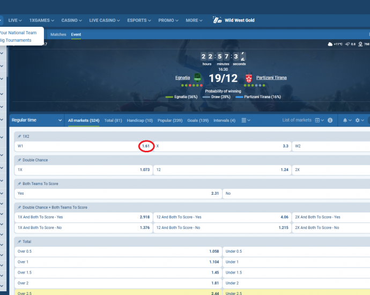Bet Under 2 total
Screen dimensions: 370x295
point(297,283)
